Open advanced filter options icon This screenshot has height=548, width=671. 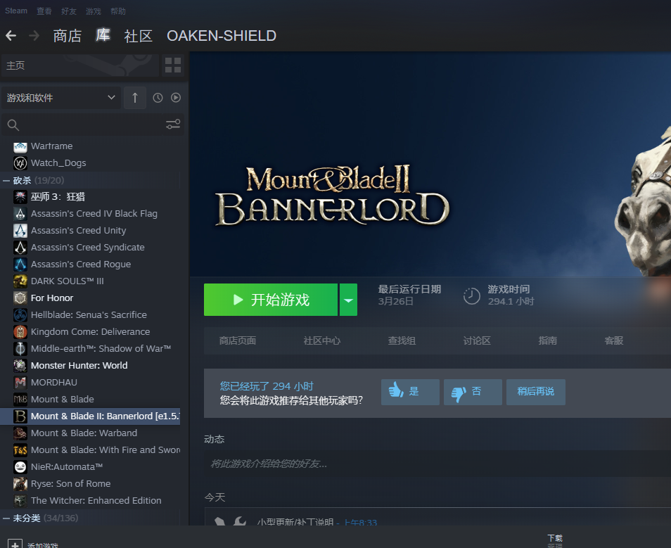pyautogui.click(x=173, y=125)
